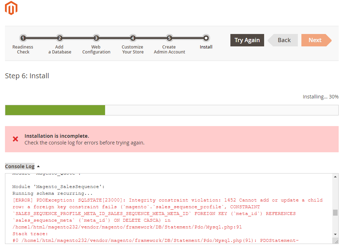Image resolution: width=344 pixels, height=250 pixels.
Task: Click 'Running schema recurring...' log line
Action: (x=53, y=194)
